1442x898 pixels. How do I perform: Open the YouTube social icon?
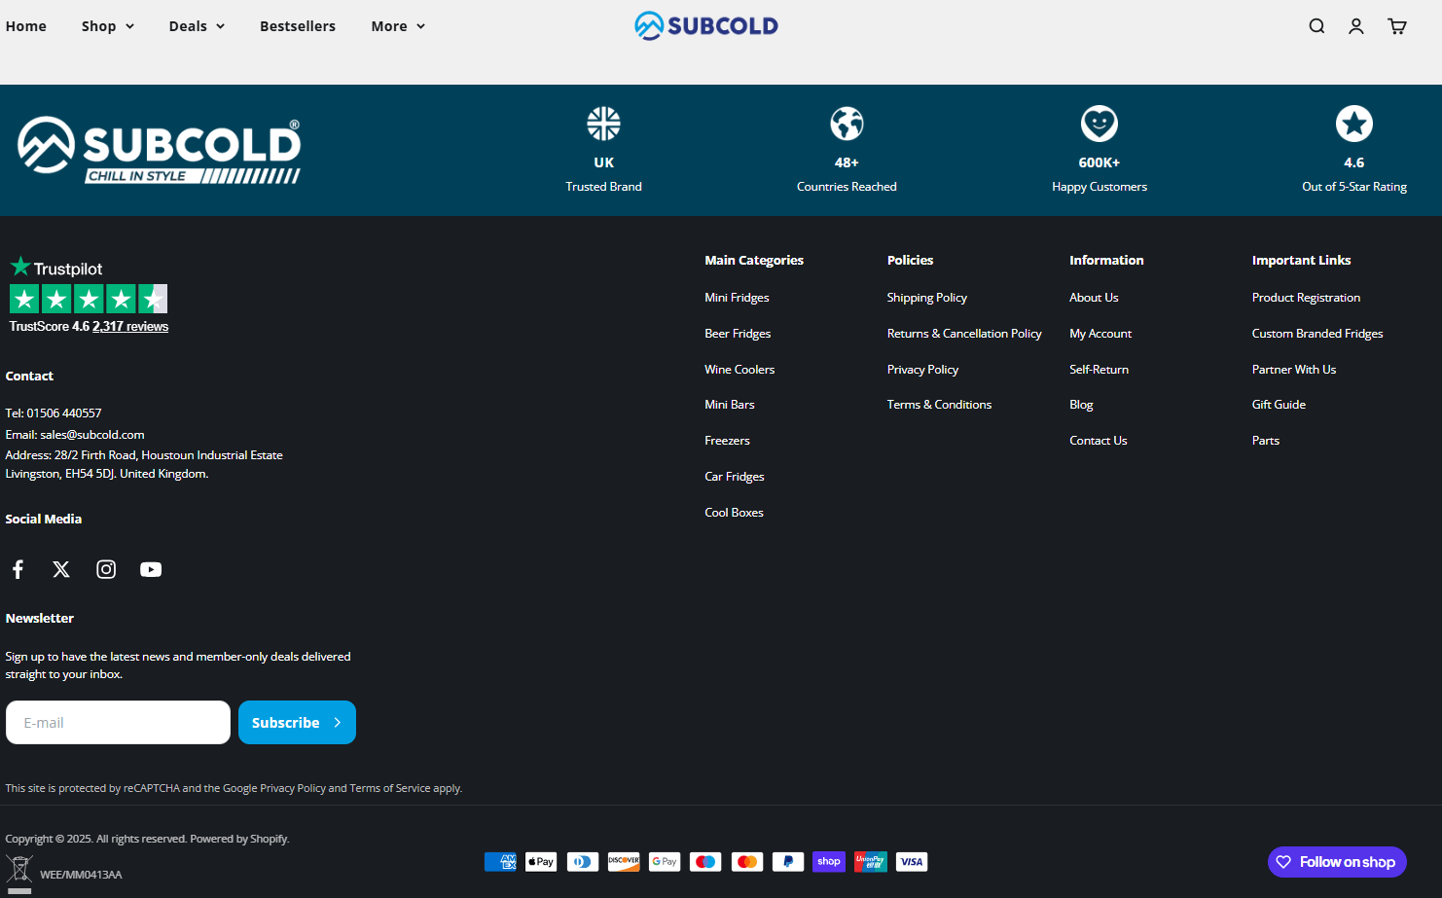click(x=150, y=569)
